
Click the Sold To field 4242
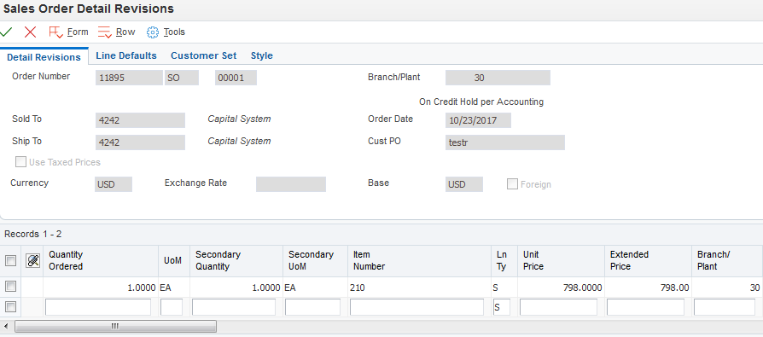coord(140,120)
